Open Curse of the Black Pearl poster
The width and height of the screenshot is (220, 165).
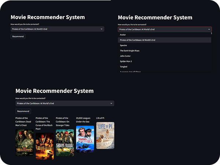tap(45, 146)
